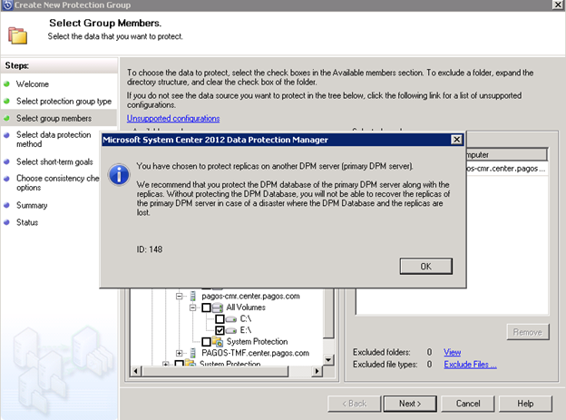
Task: Go to the Welcome step
Action: [x=32, y=84]
